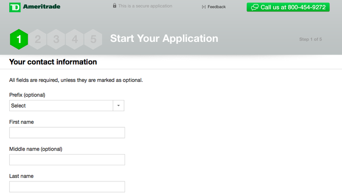Image resolution: width=342 pixels, height=196 pixels.
Task: Click the Ameritrade brand name
Action: [x=42, y=6]
